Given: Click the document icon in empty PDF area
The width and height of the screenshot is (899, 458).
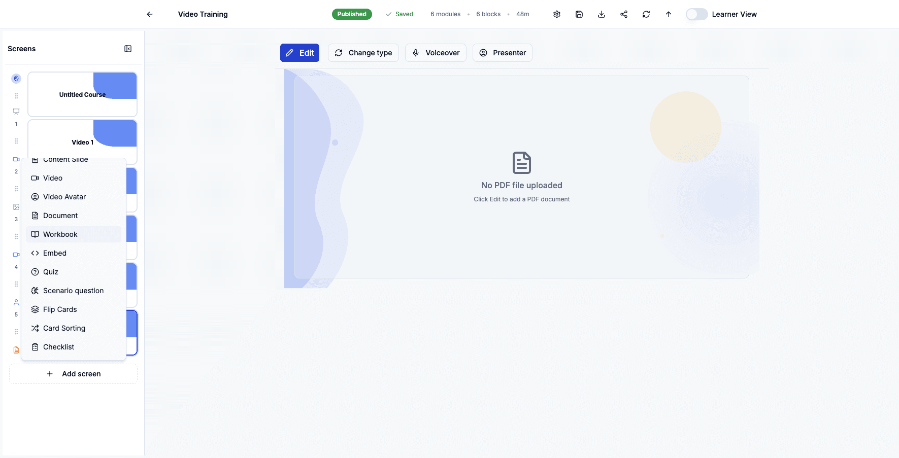Looking at the screenshot, I should pos(522,163).
